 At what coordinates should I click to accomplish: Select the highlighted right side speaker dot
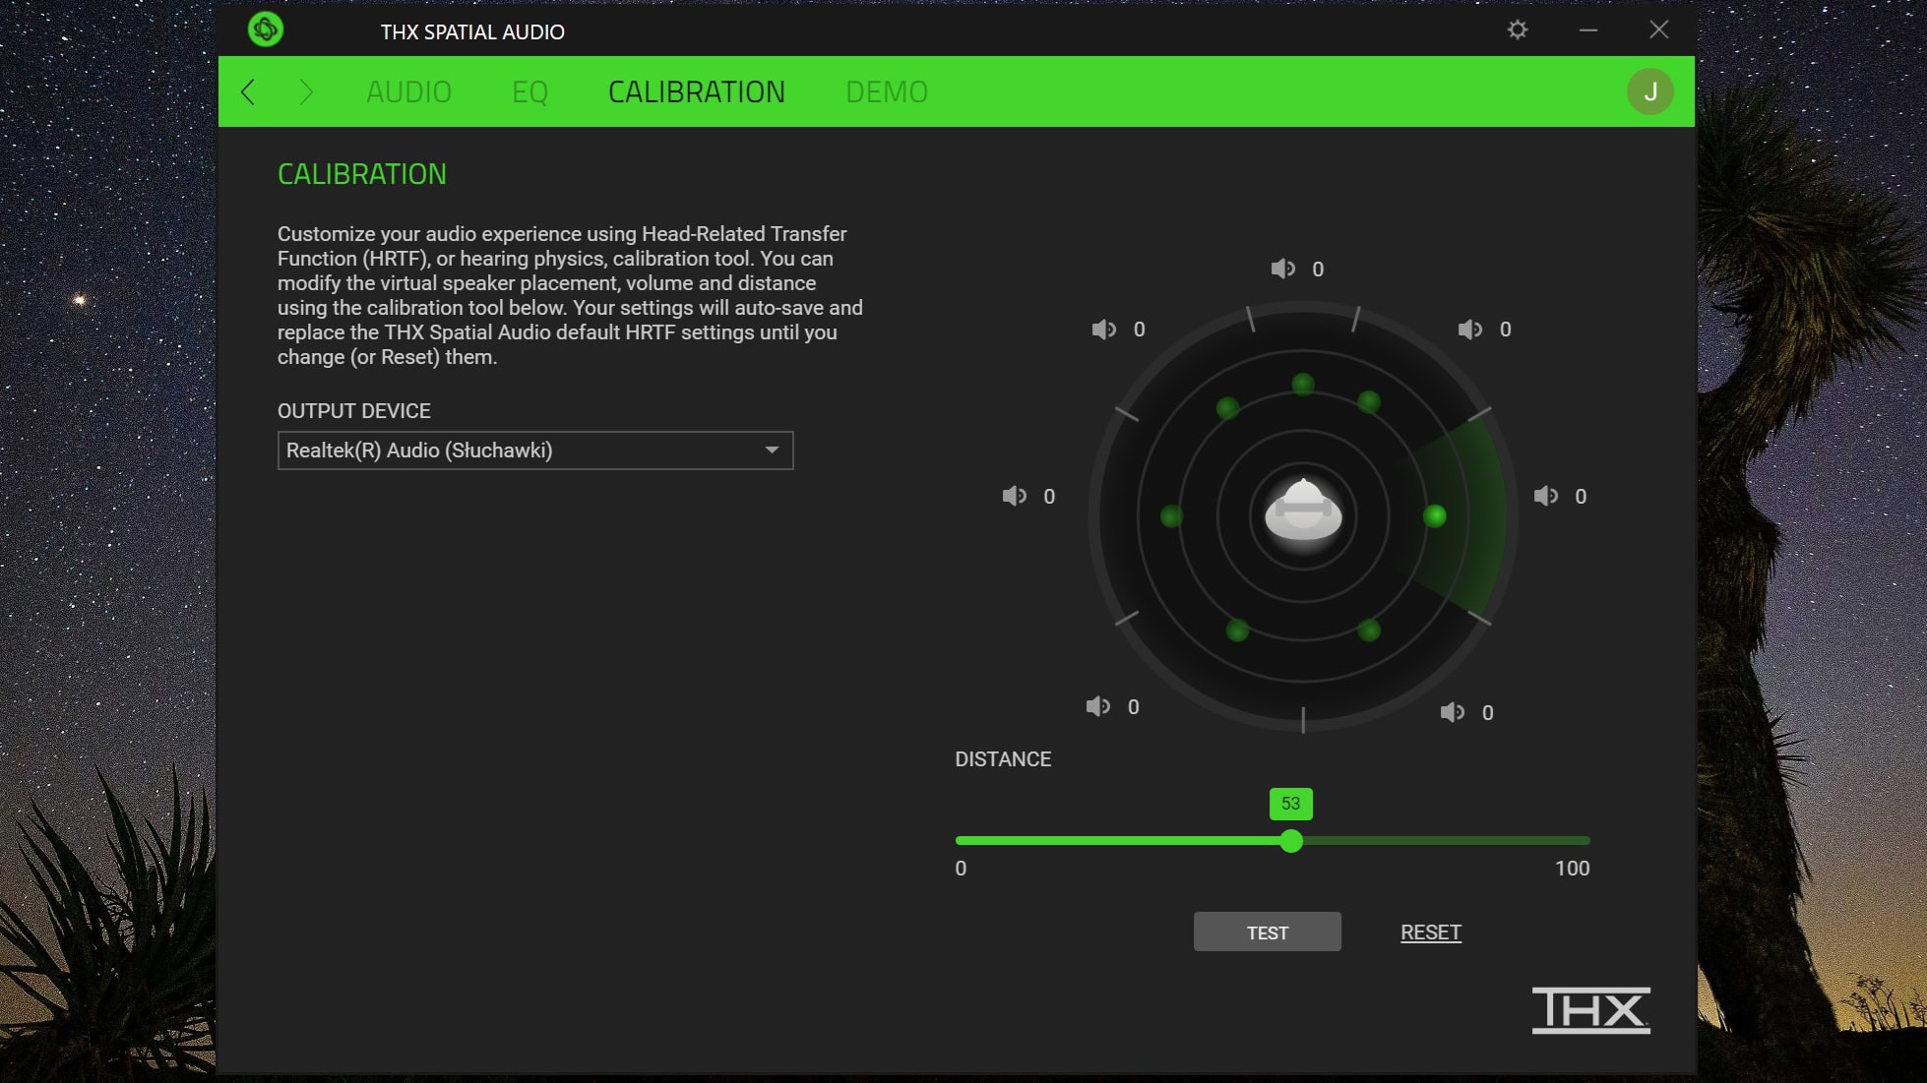[1435, 515]
